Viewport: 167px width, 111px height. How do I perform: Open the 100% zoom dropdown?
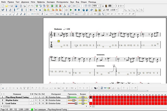(96, 6)
